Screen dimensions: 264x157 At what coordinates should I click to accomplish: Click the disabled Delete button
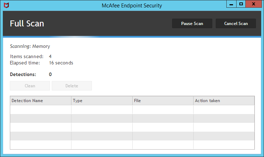pyautogui.click(x=72, y=86)
